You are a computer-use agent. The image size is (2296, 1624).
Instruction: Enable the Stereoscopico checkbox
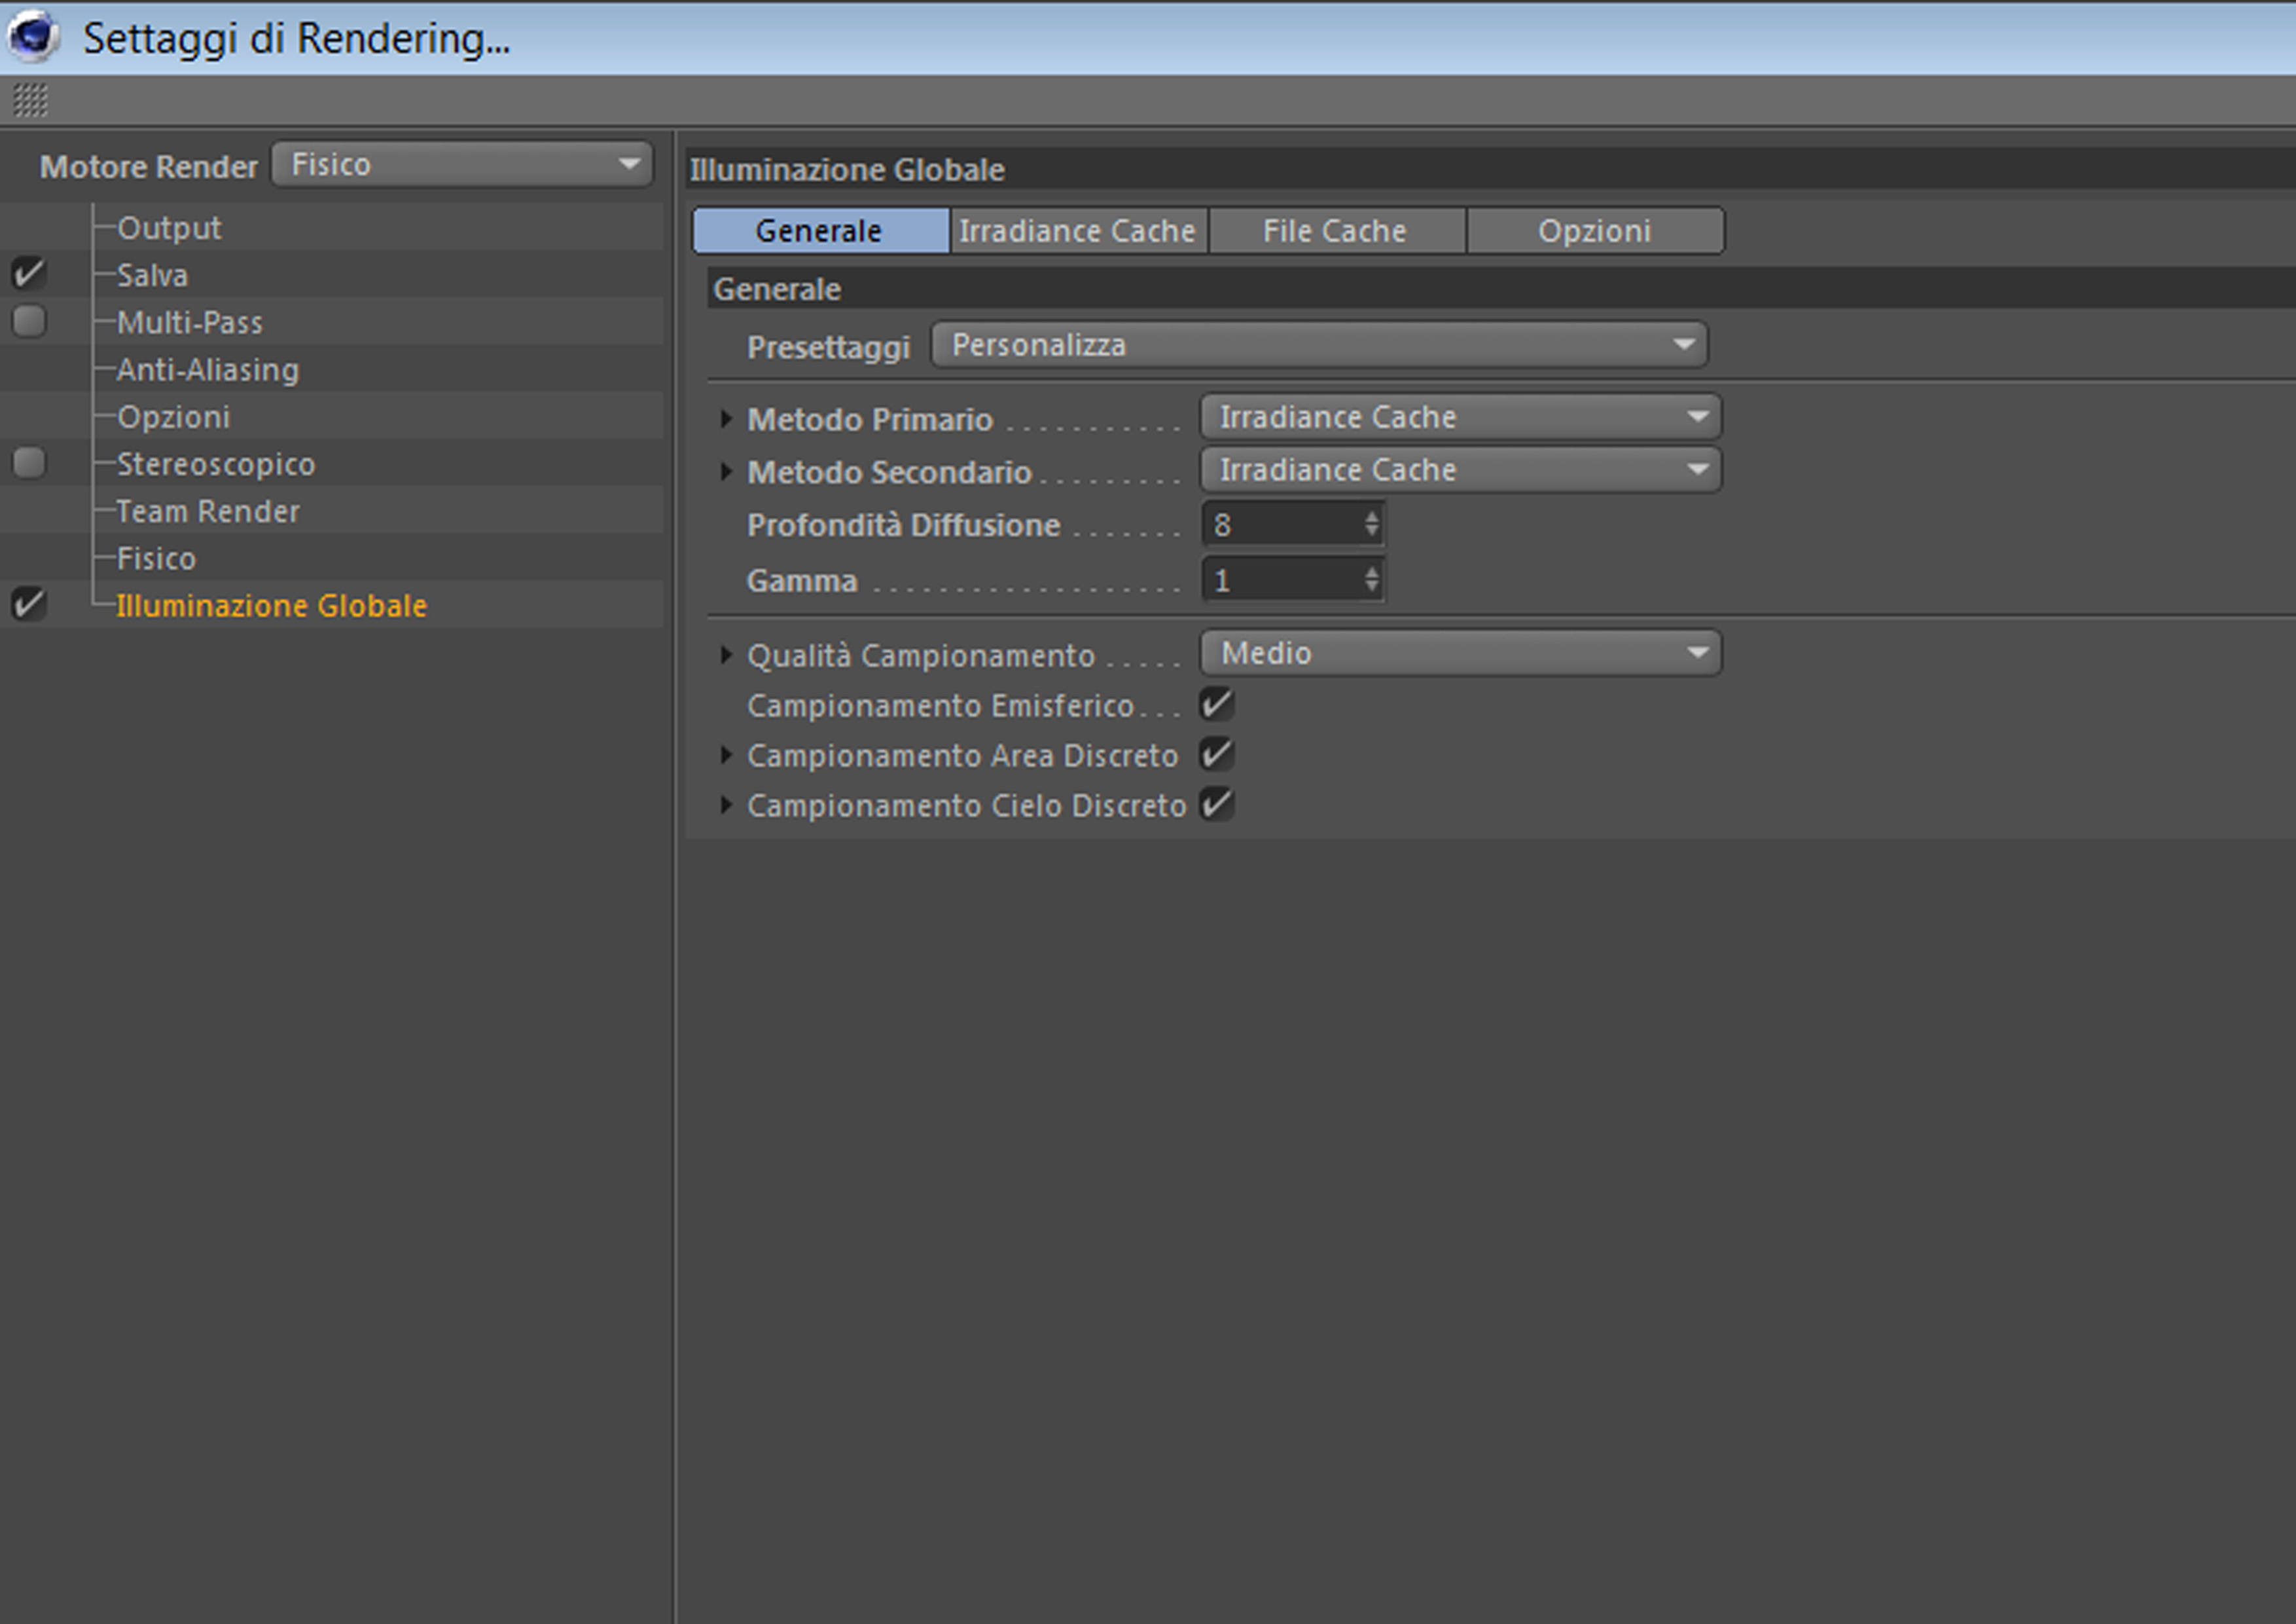29,462
